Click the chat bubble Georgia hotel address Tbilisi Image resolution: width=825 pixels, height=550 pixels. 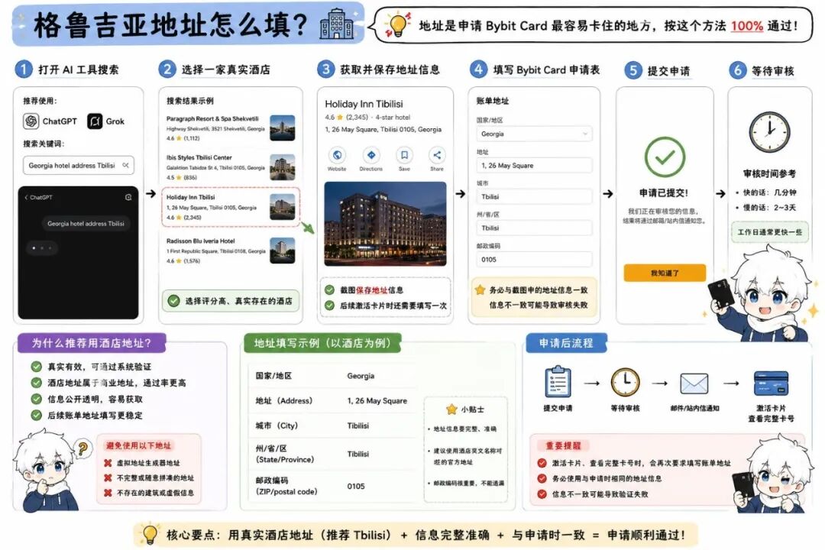pyautogui.click(x=86, y=224)
